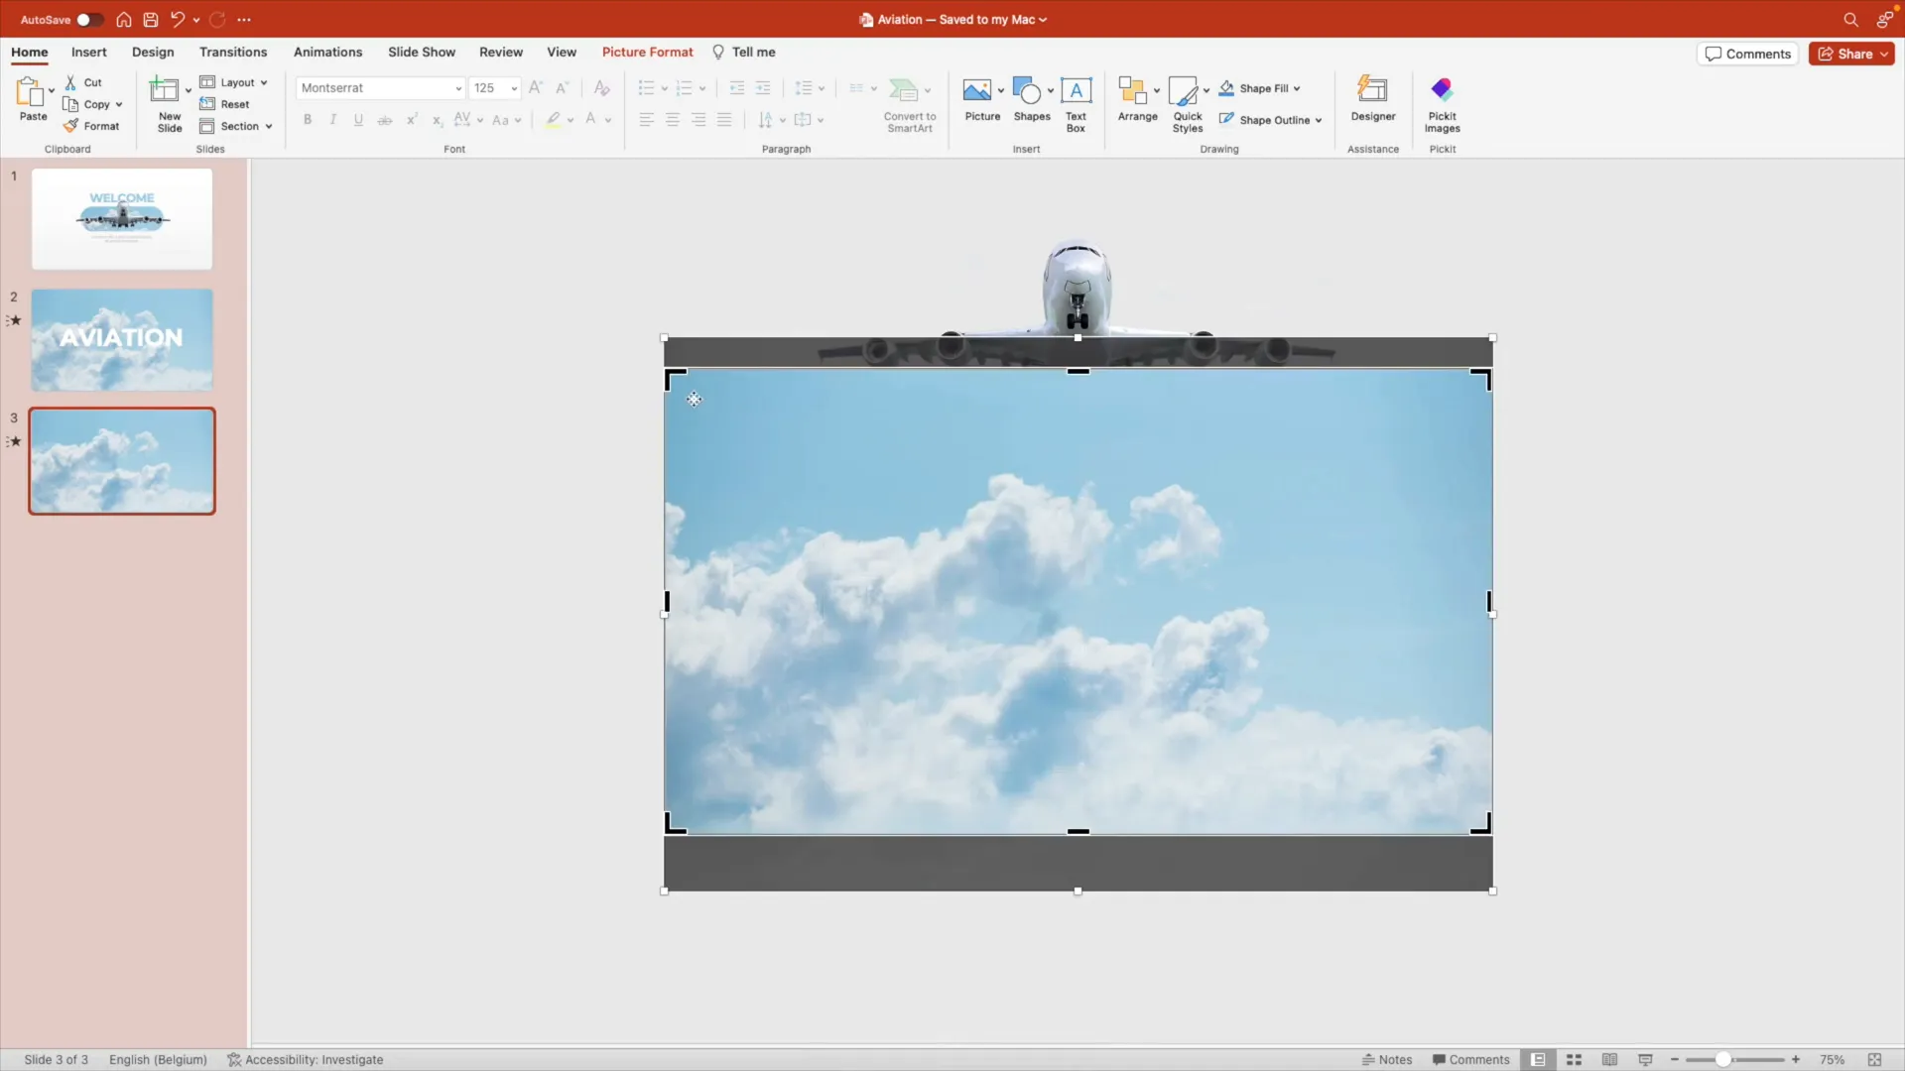
Task: Click the Share button
Action: tap(1851, 54)
